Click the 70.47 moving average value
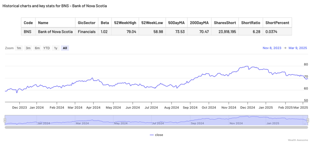Screen dimensions: 314x145 [199, 32]
